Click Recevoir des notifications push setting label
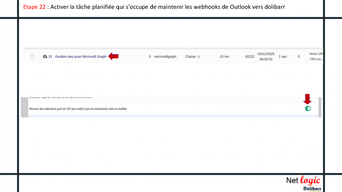342x192 pixels. pyautogui.click(x=78, y=109)
